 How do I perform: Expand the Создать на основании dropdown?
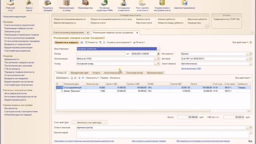119,42
